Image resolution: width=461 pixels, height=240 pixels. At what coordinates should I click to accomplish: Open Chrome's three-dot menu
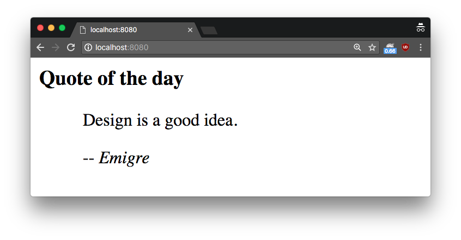(421, 48)
